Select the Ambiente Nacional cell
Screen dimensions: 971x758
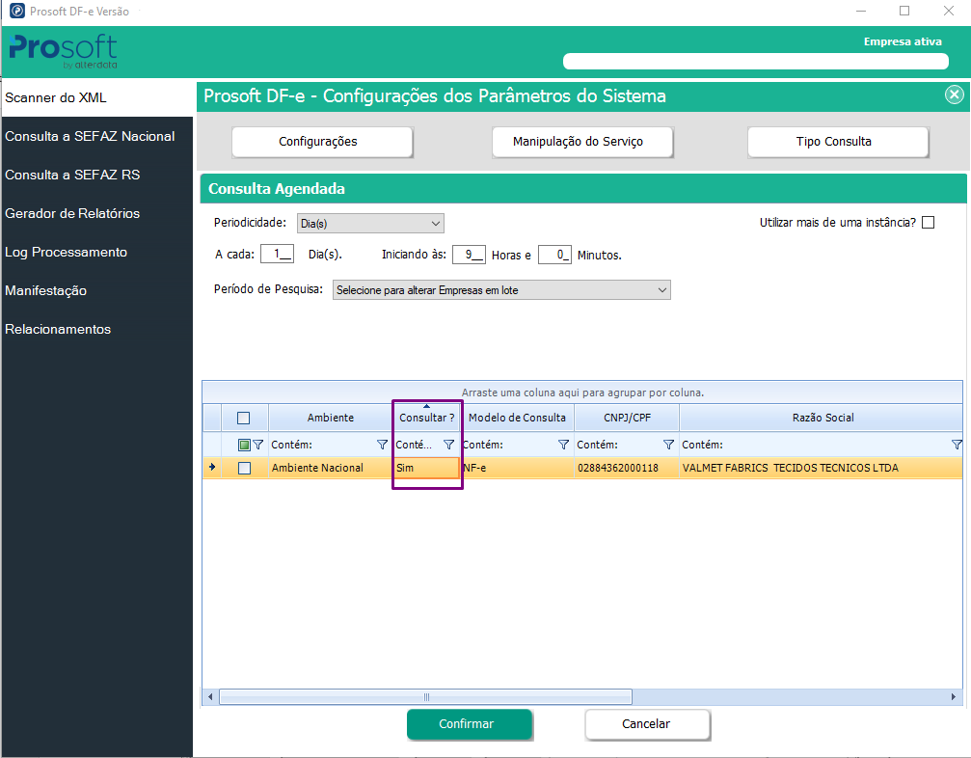(x=331, y=468)
